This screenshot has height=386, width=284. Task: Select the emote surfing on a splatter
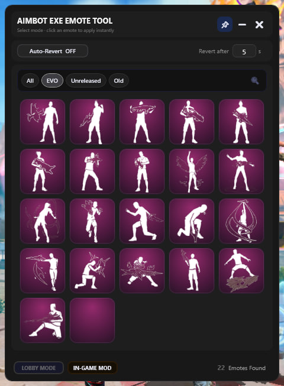coord(241,271)
